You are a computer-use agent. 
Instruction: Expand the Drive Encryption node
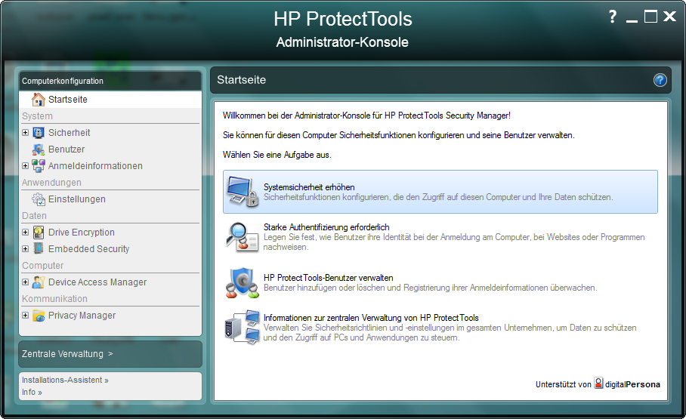pos(26,233)
